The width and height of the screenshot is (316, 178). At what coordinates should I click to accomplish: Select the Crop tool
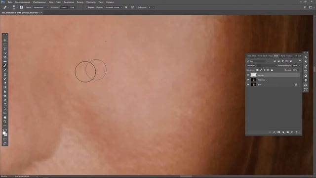point(5,57)
